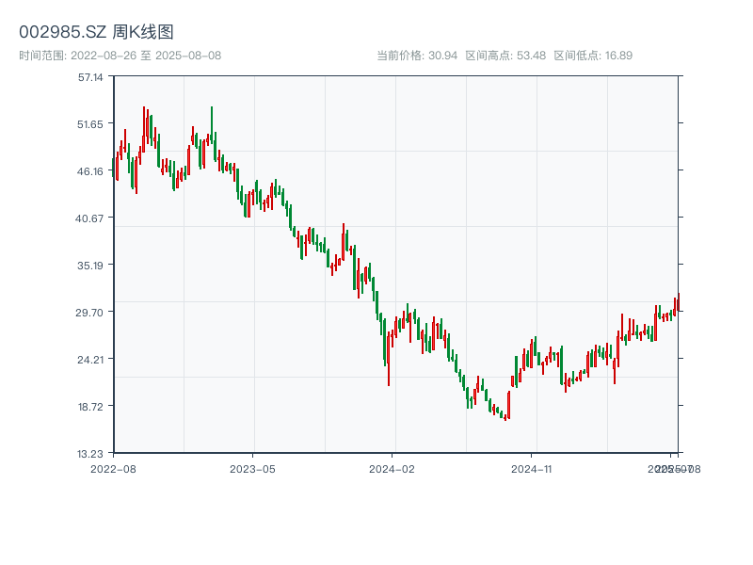Click the 13.23 price axis label

(x=91, y=453)
